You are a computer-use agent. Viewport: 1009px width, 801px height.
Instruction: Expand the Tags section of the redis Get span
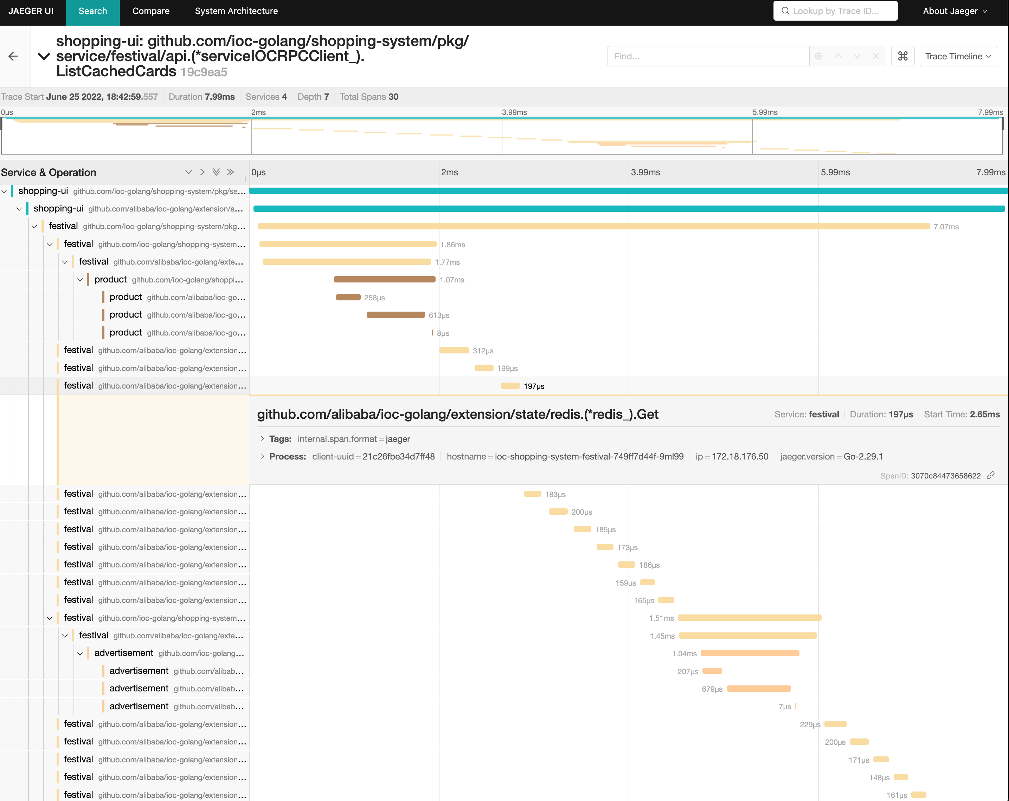click(263, 438)
